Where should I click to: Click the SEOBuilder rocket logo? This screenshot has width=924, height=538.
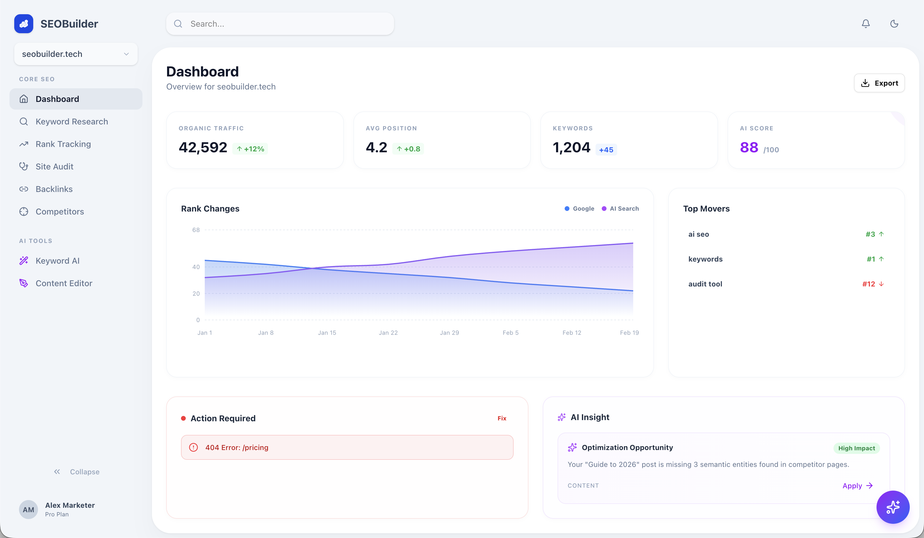(23, 23)
